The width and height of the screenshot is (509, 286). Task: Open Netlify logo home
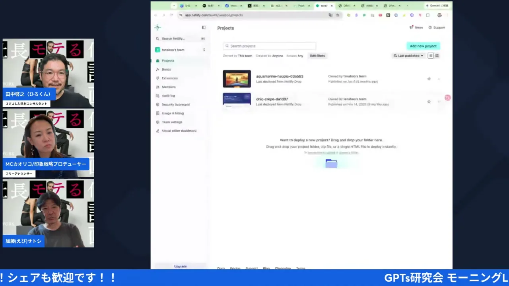(x=157, y=27)
